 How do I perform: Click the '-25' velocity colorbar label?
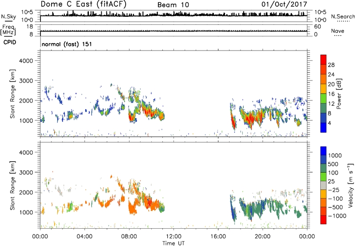coord(334,190)
